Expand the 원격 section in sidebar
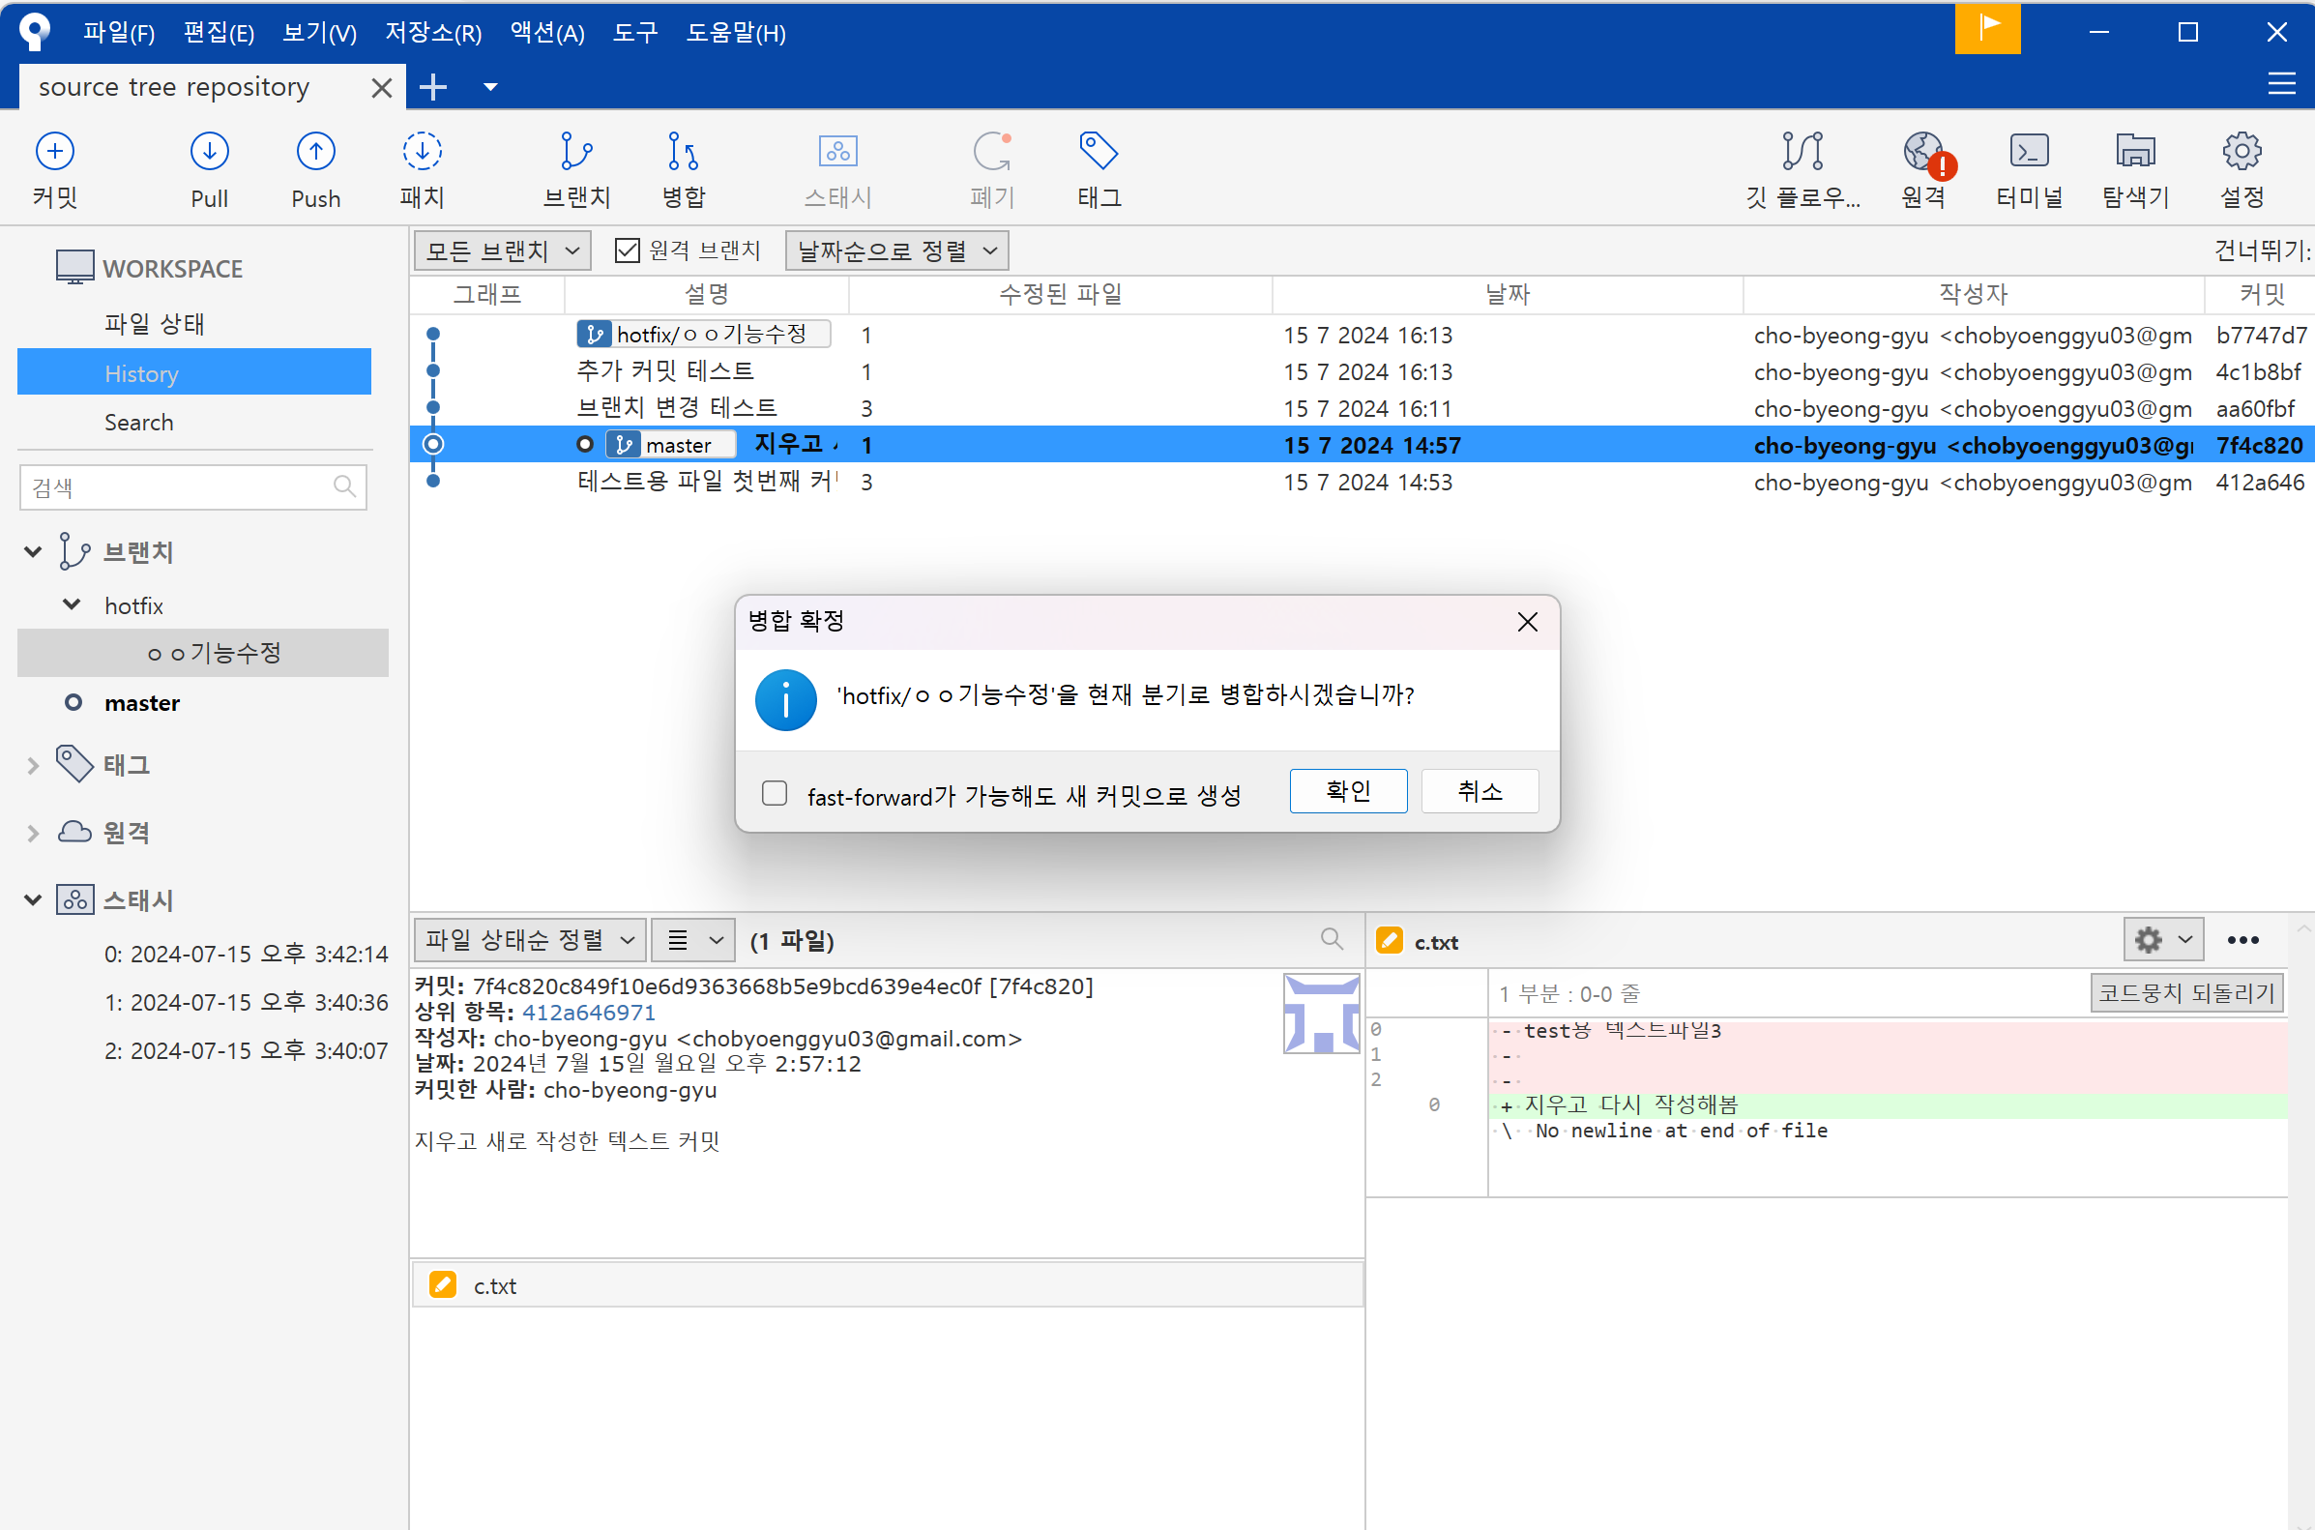Screen dimensions: 2315x1530 [32, 834]
